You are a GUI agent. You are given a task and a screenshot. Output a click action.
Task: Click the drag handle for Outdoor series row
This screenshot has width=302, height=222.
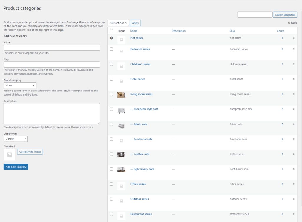(x=293, y=199)
